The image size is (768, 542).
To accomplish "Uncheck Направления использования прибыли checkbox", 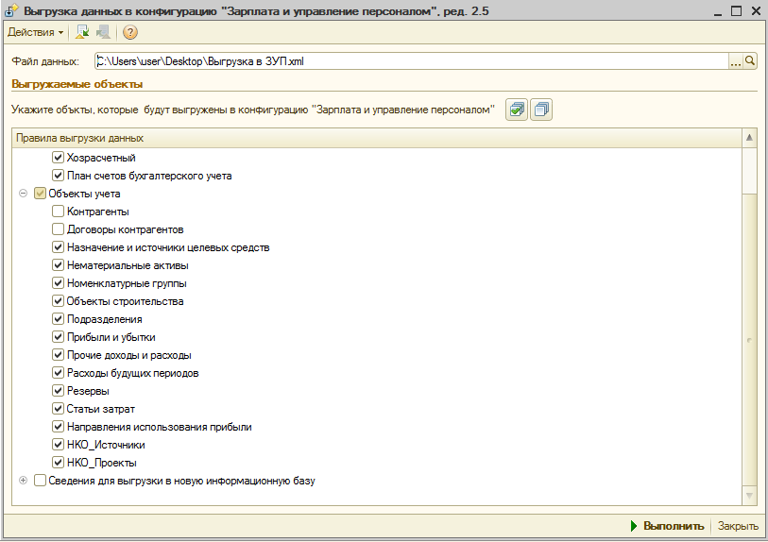I will tap(58, 427).
